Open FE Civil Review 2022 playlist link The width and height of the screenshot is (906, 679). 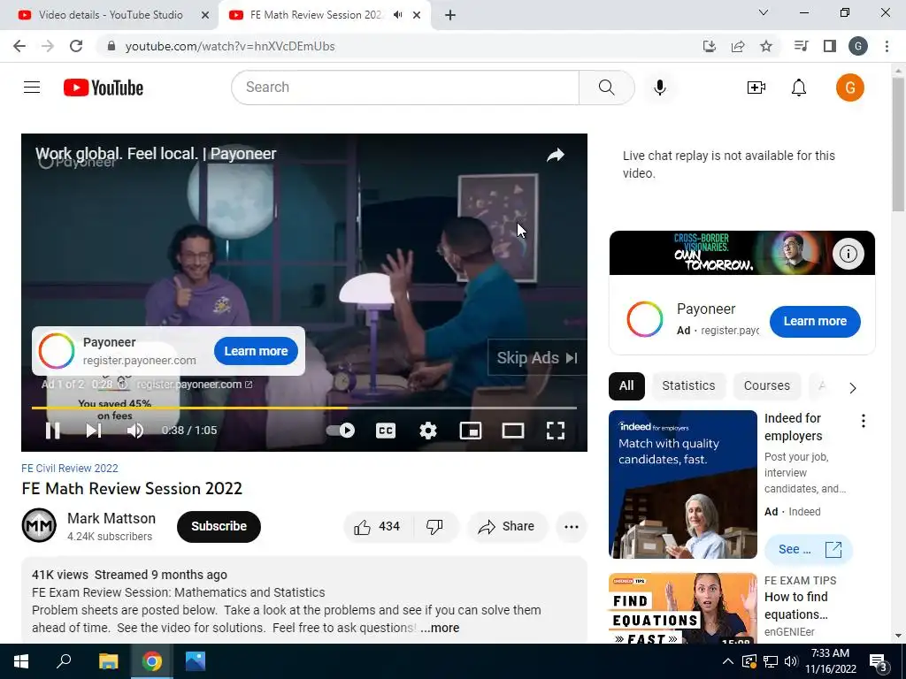[x=69, y=469]
